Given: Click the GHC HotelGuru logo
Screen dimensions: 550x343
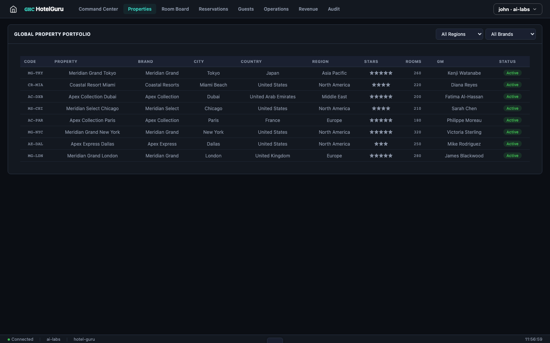Looking at the screenshot, I should tap(44, 9).
